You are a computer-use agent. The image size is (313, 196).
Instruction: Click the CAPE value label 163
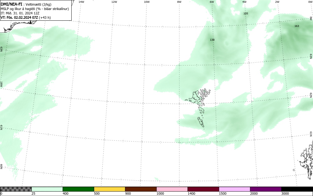[x=297, y=26]
